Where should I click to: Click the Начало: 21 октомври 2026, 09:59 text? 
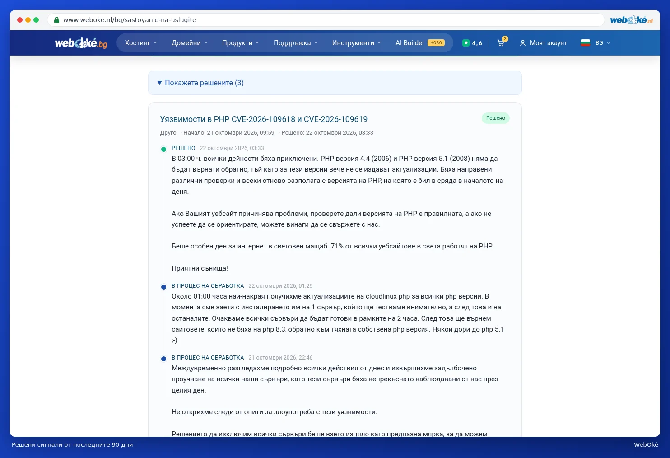(229, 133)
